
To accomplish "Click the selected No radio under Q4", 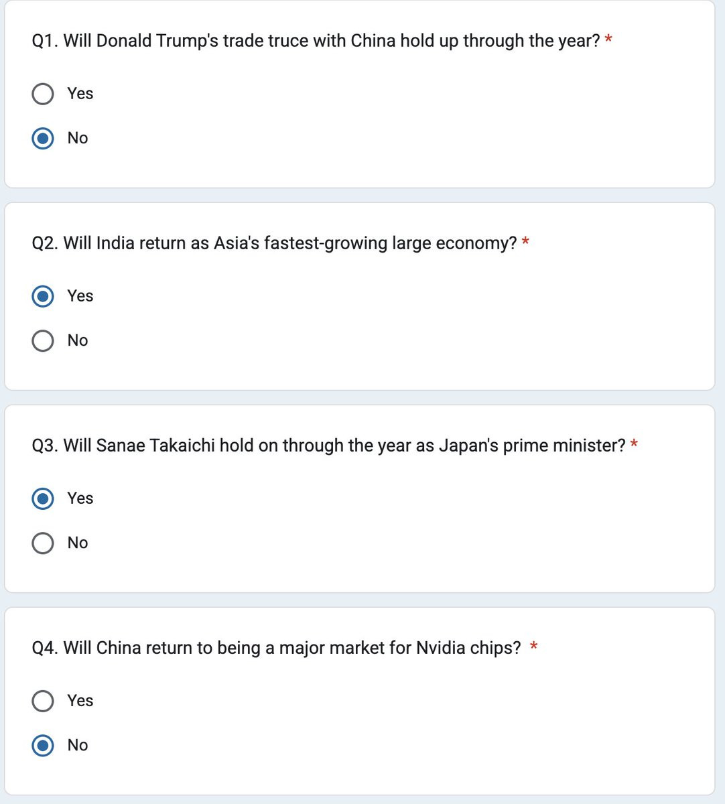I will [43, 745].
